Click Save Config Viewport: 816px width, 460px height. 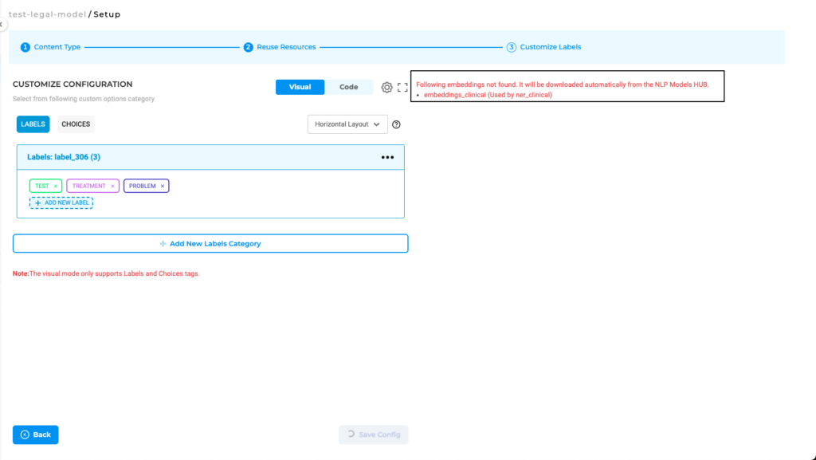pos(373,434)
